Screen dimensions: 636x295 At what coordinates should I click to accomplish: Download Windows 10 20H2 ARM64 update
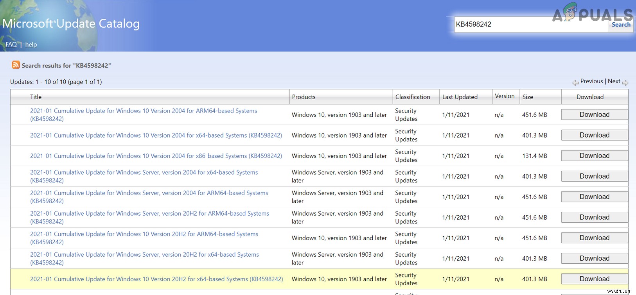[594, 238]
